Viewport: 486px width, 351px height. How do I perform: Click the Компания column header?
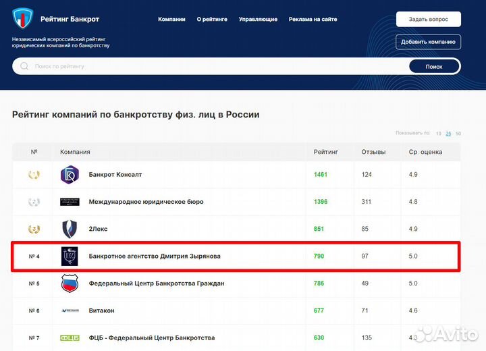75,152
